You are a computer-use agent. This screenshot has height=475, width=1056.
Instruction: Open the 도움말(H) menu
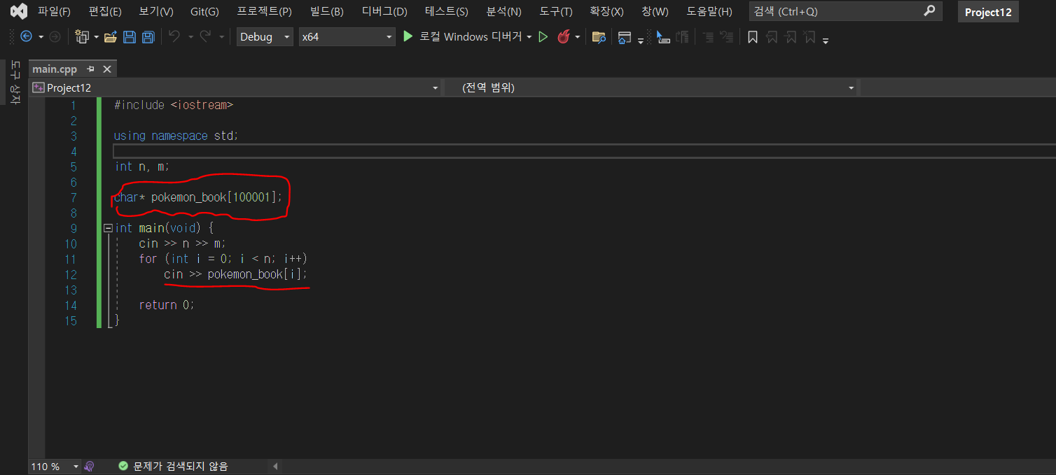pos(709,11)
